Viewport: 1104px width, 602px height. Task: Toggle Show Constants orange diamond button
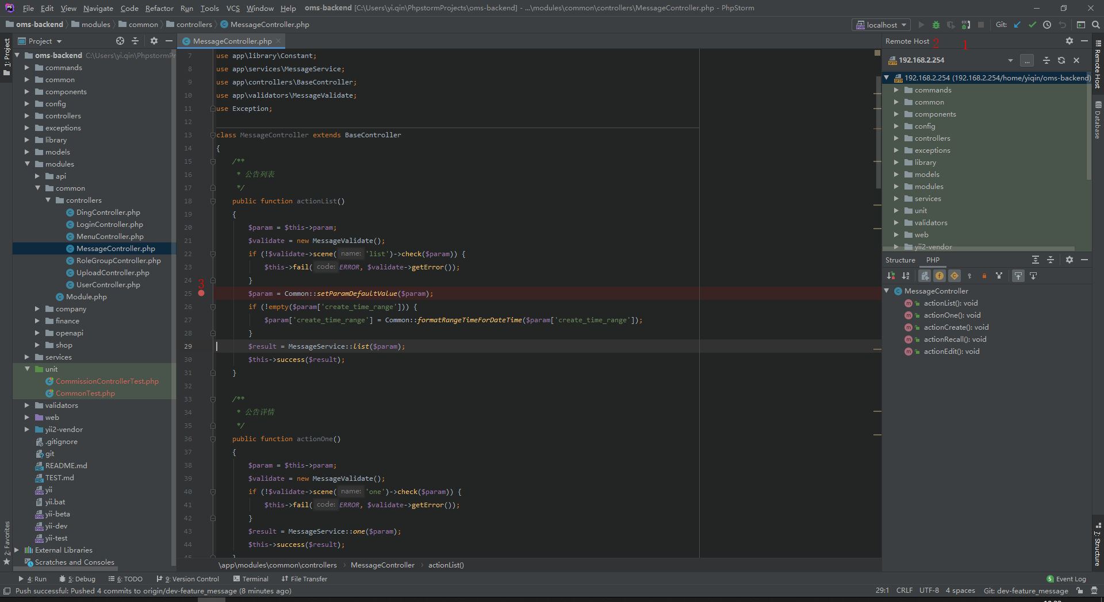pyautogui.click(x=954, y=276)
